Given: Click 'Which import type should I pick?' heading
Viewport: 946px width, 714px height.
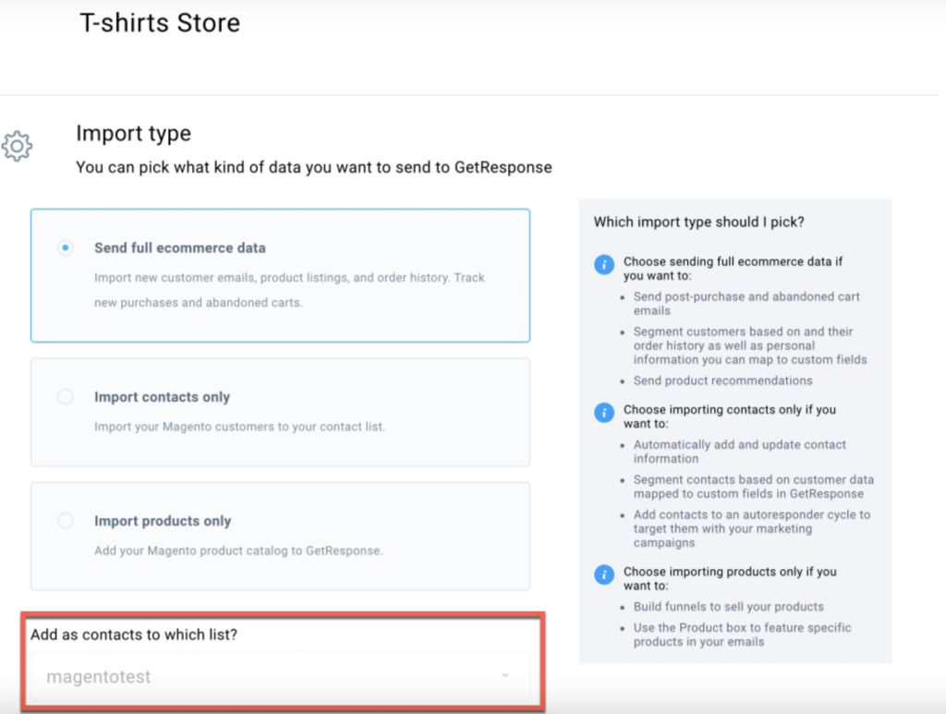Looking at the screenshot, I should click(x=698, y=222).
